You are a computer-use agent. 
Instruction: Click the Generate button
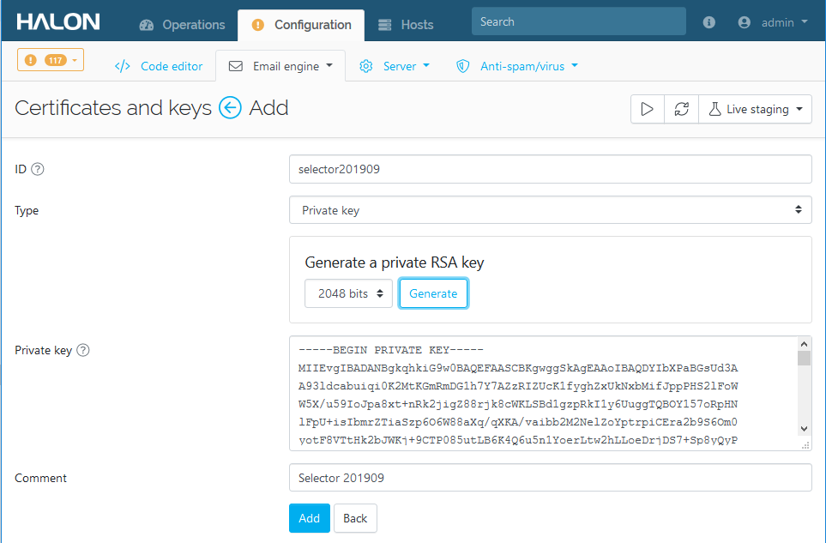click(433, 293)
